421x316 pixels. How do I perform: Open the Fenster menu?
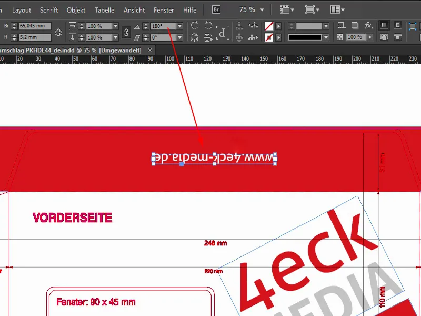pyautogui.click(x=164, y=10)
